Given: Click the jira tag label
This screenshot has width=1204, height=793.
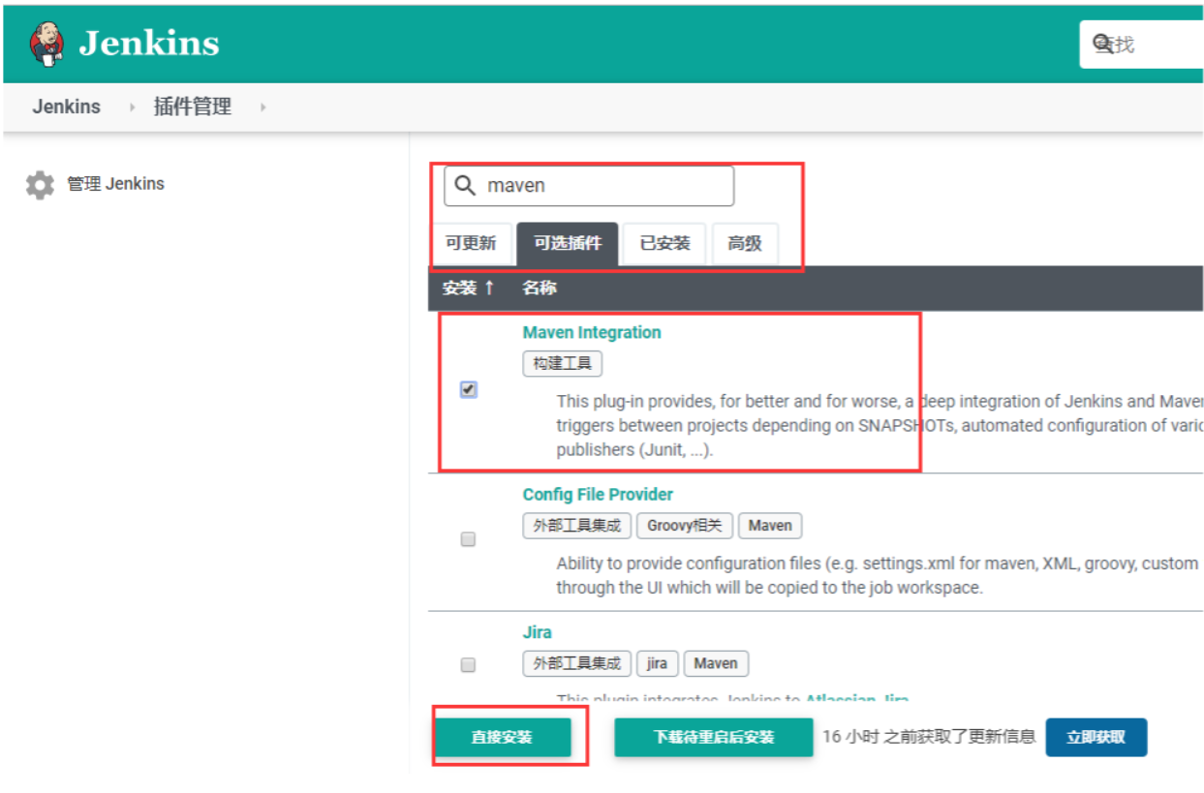Looking at the screenshot, I should [658, 663].
